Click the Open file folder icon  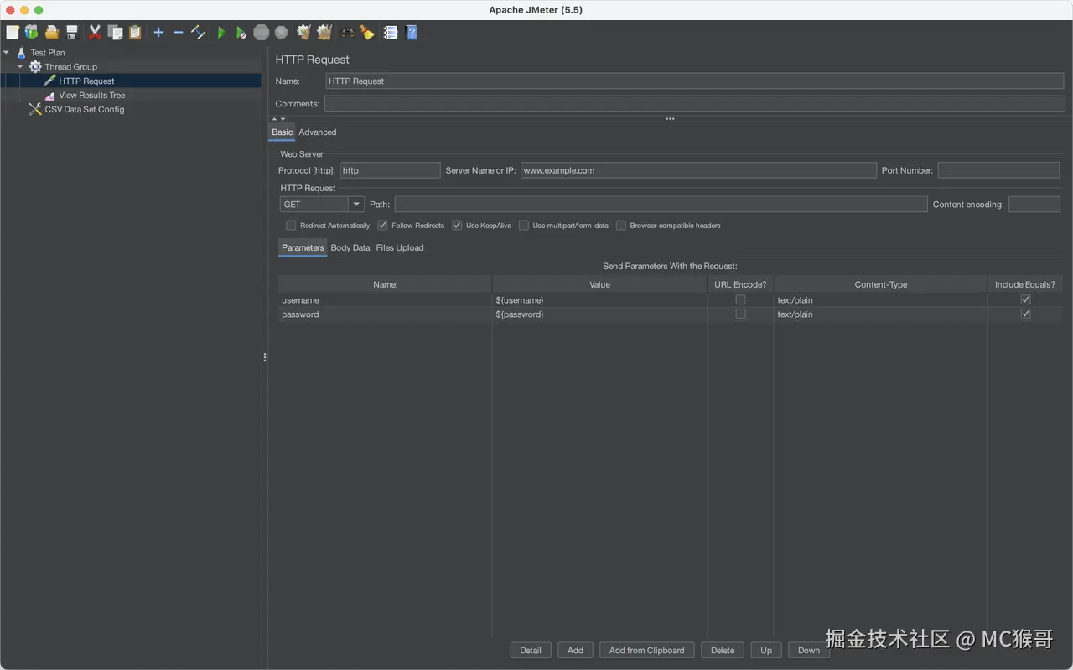click(52, 33)
